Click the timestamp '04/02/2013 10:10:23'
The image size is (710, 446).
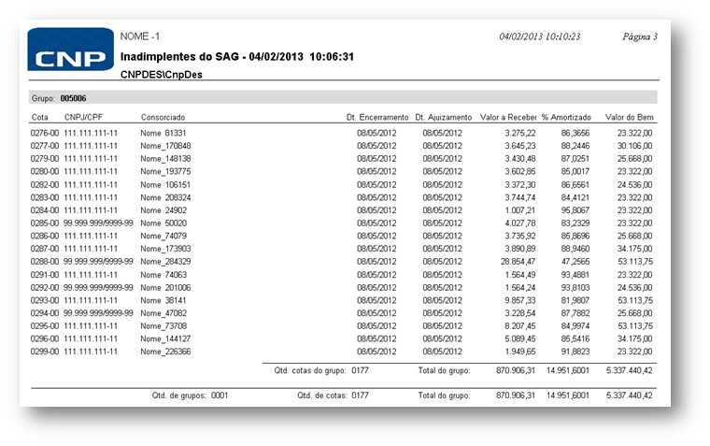pyautogui.click(x=540, y=36)
